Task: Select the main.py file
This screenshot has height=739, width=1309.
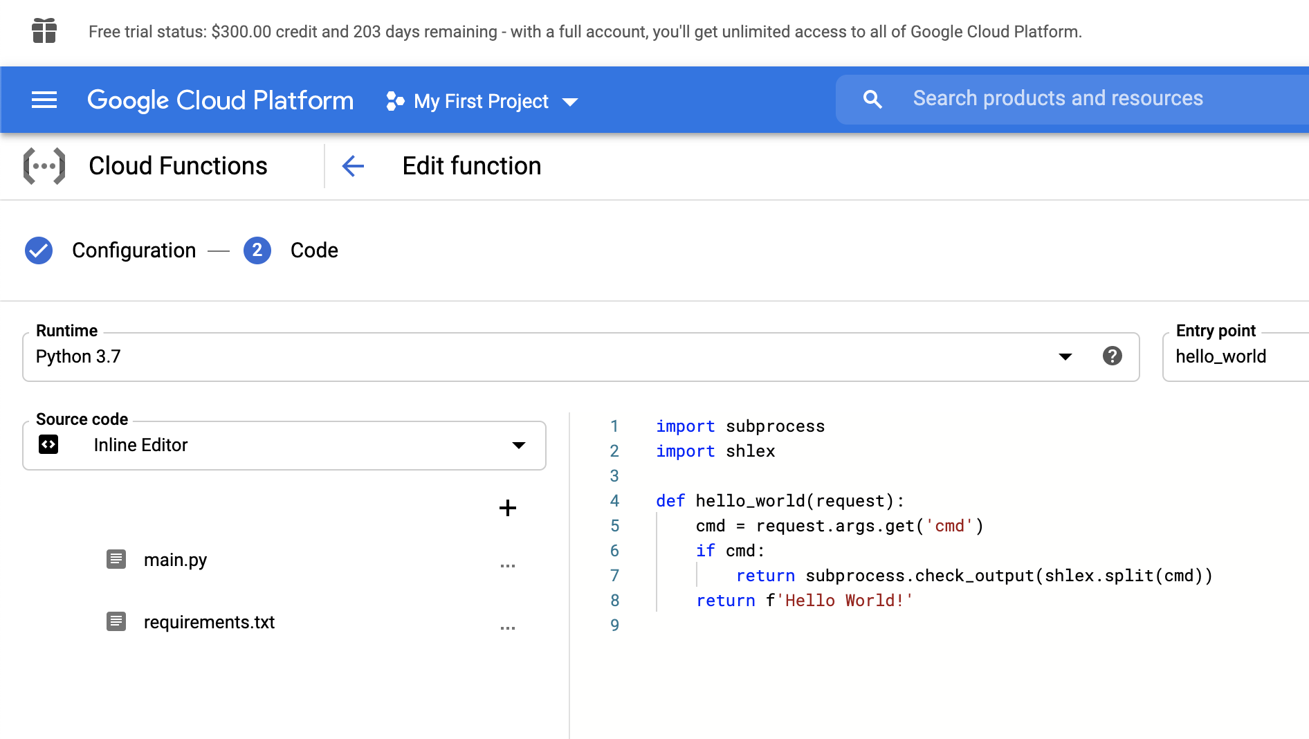Action: tap(175, 560)
